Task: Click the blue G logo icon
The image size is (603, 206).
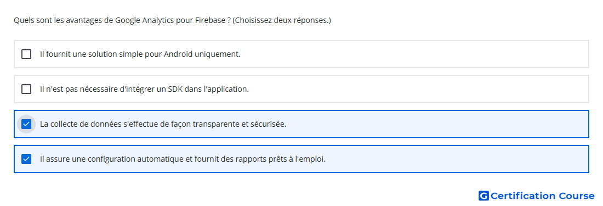Action: tap(483, 196)
